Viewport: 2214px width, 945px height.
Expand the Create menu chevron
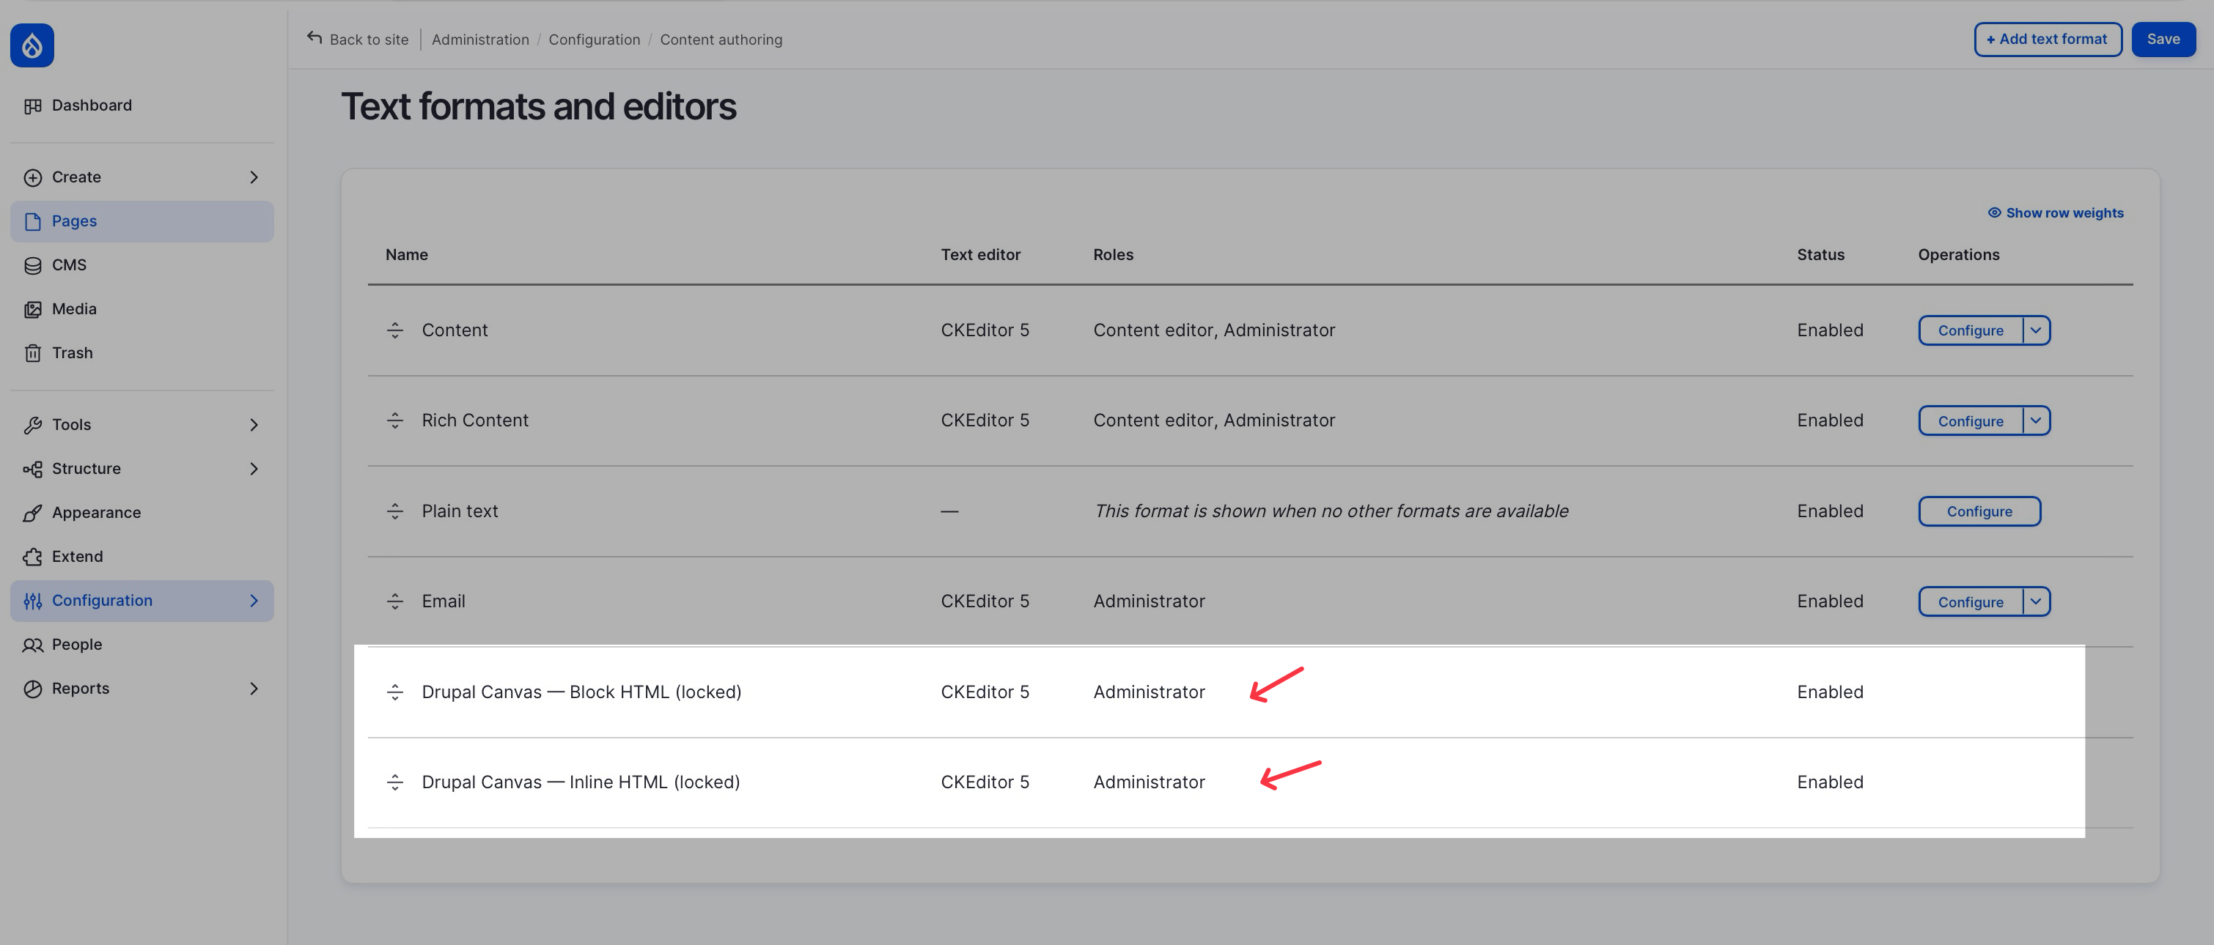254,177
